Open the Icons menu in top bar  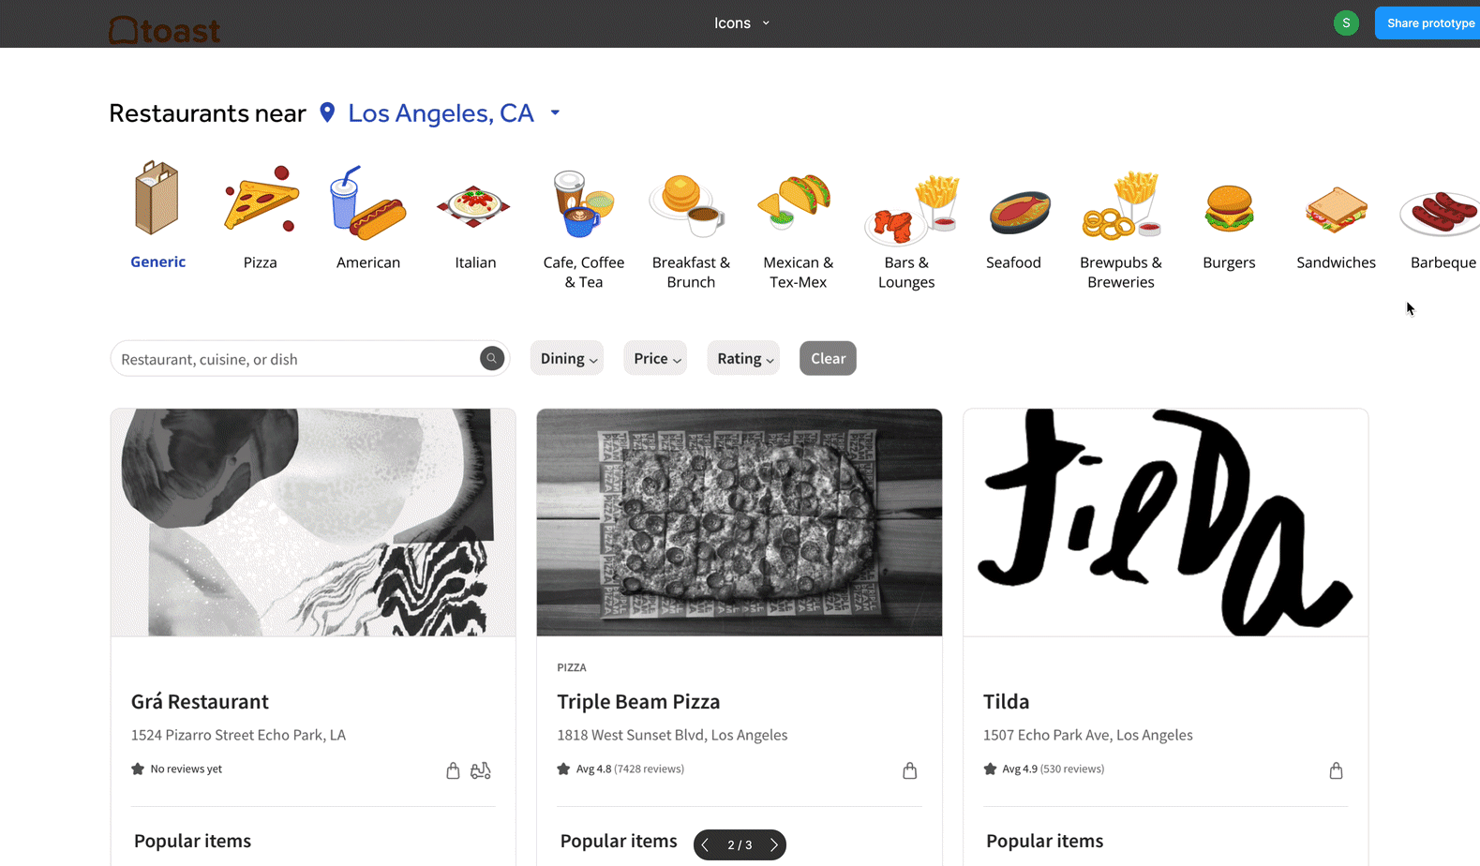(741, 23)
